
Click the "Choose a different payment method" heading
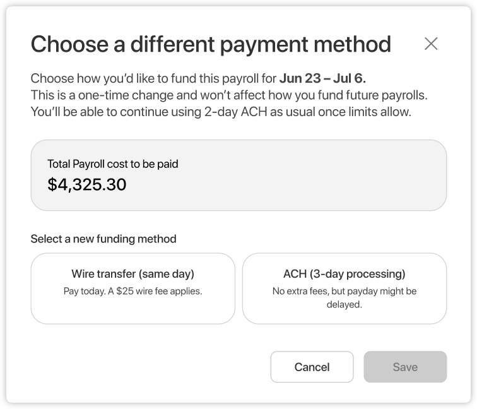211,44
